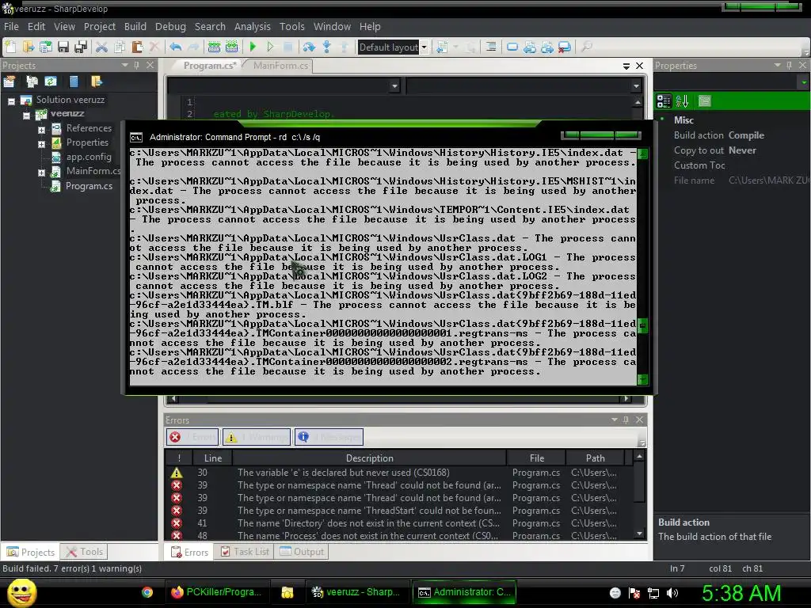Image resolution: width=811 pixels, height=608 pixels.
Task: Open the Build menu
Action: point(135,26)
